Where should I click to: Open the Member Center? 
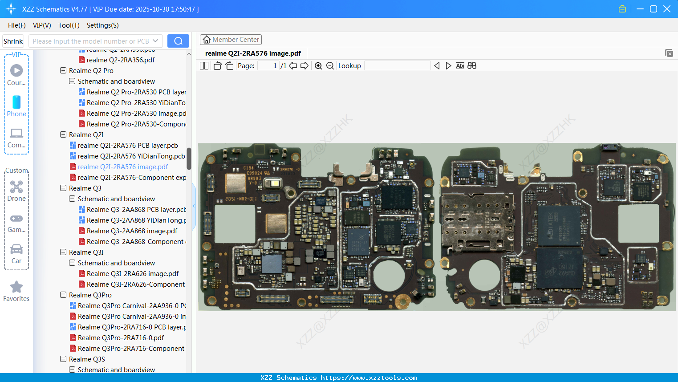(x=231, y=40)
